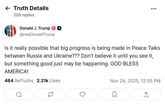Open the Donald J. Trump display name link
The width and height of the screenshot is (165, 112).
click(35, 28)
